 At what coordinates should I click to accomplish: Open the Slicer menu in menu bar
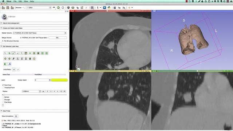tap(9, 1)
